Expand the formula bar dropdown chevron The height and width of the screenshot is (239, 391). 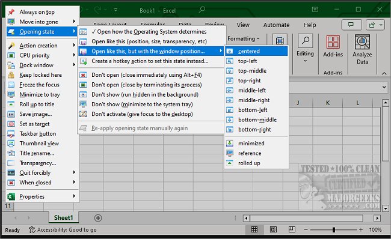(384, 87)
